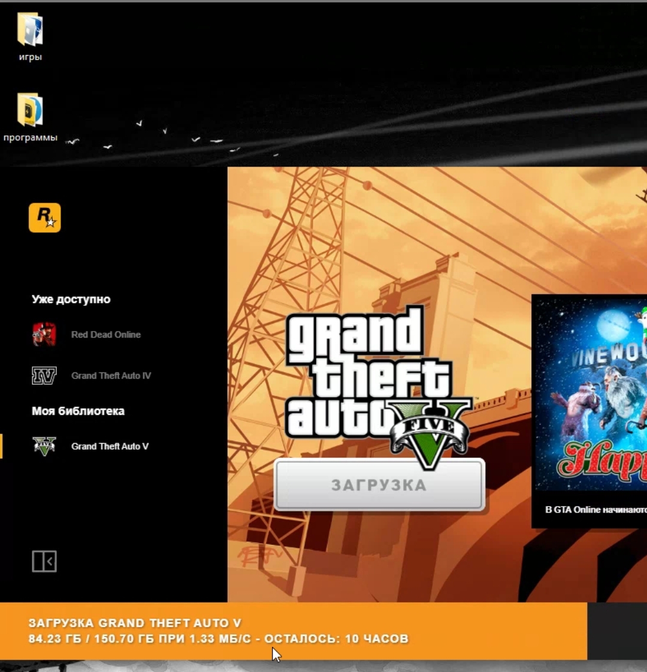The height and width of the screenshot is (672, 647).
Task: Click the ЗАГРУЗКА button for GTA V
Action: pos(379,485)
